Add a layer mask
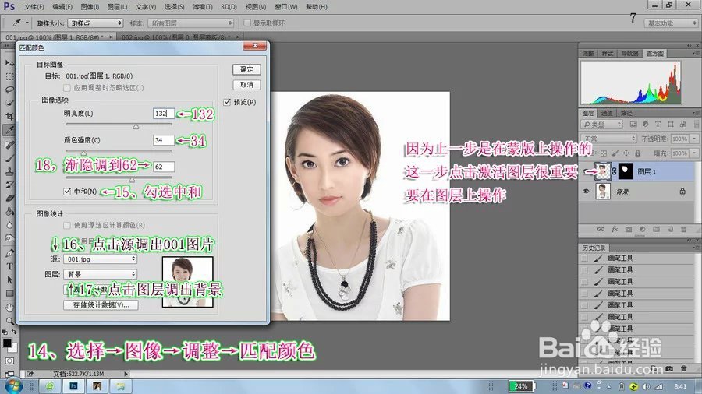The width and height of the screenshot is (702, 394). click(629, 229)
